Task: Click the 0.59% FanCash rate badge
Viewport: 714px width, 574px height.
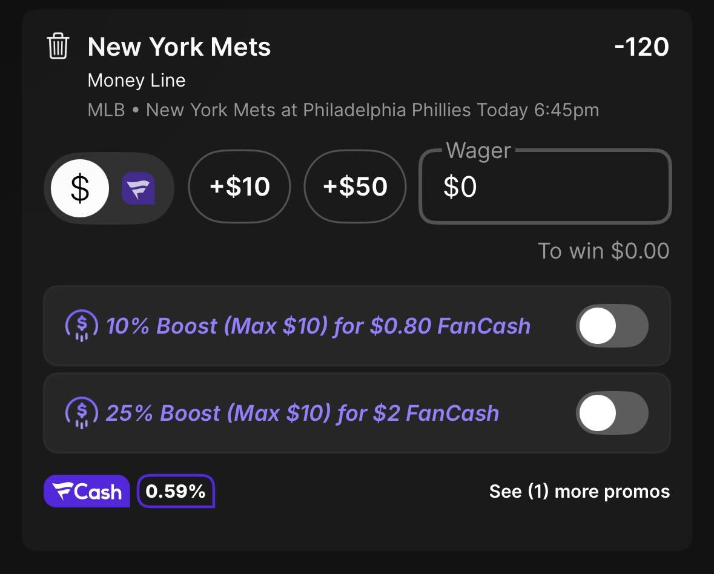Action: coord(176,491)
